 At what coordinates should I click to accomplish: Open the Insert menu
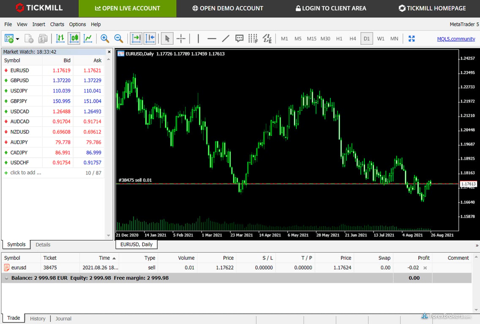click(x=38, y=24)
